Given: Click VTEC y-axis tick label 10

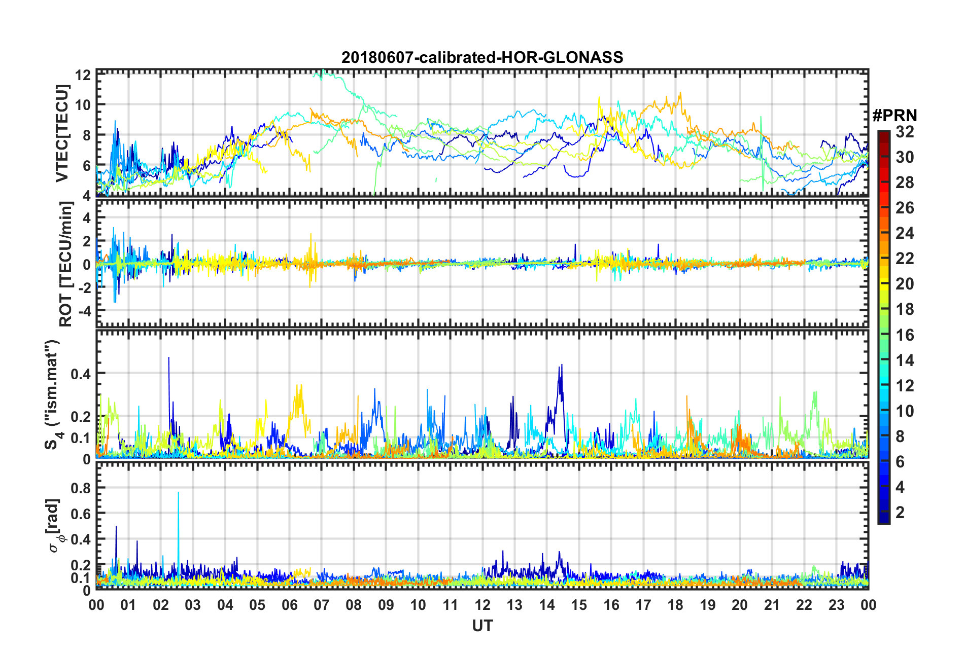Looking at the screenshot, I should pyautogui.click(x=83, y=105).
